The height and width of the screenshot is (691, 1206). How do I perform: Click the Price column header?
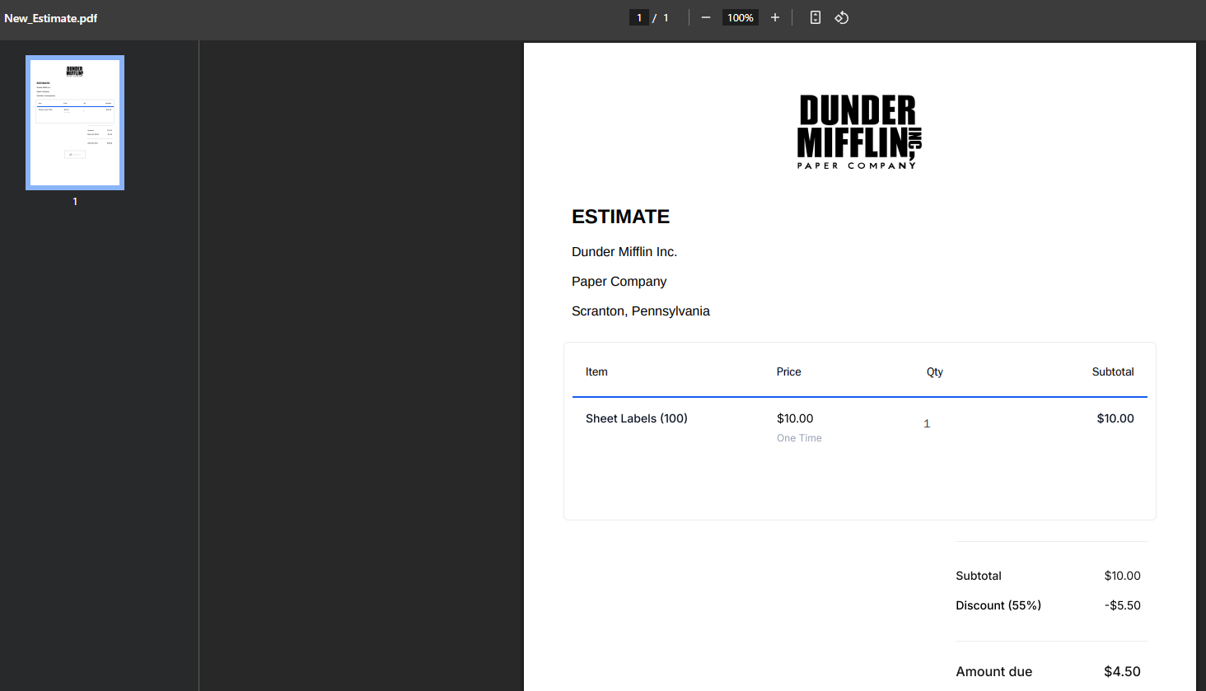pos(789,371)
